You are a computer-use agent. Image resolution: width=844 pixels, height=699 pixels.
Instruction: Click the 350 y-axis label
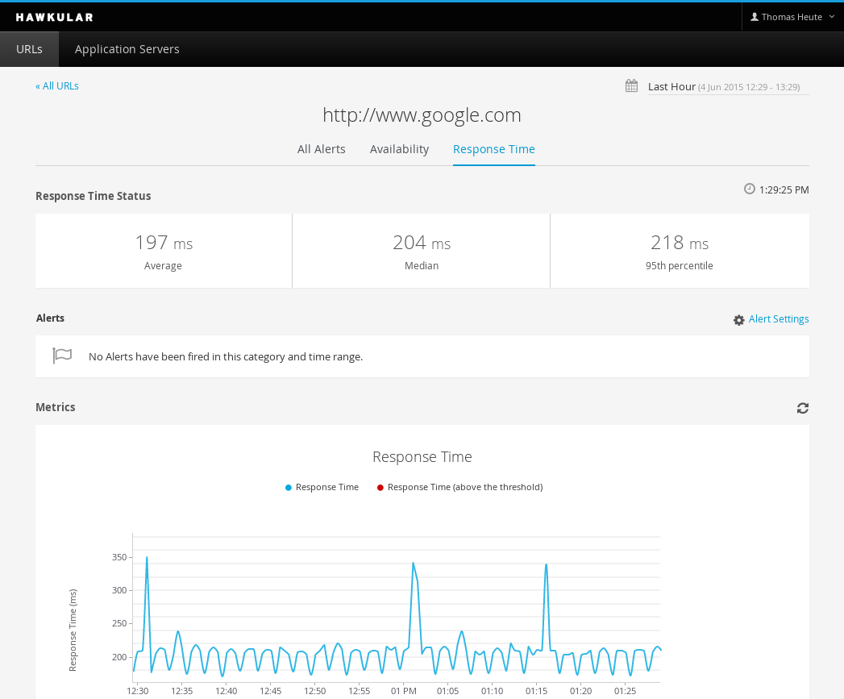(x=119, y=557)
